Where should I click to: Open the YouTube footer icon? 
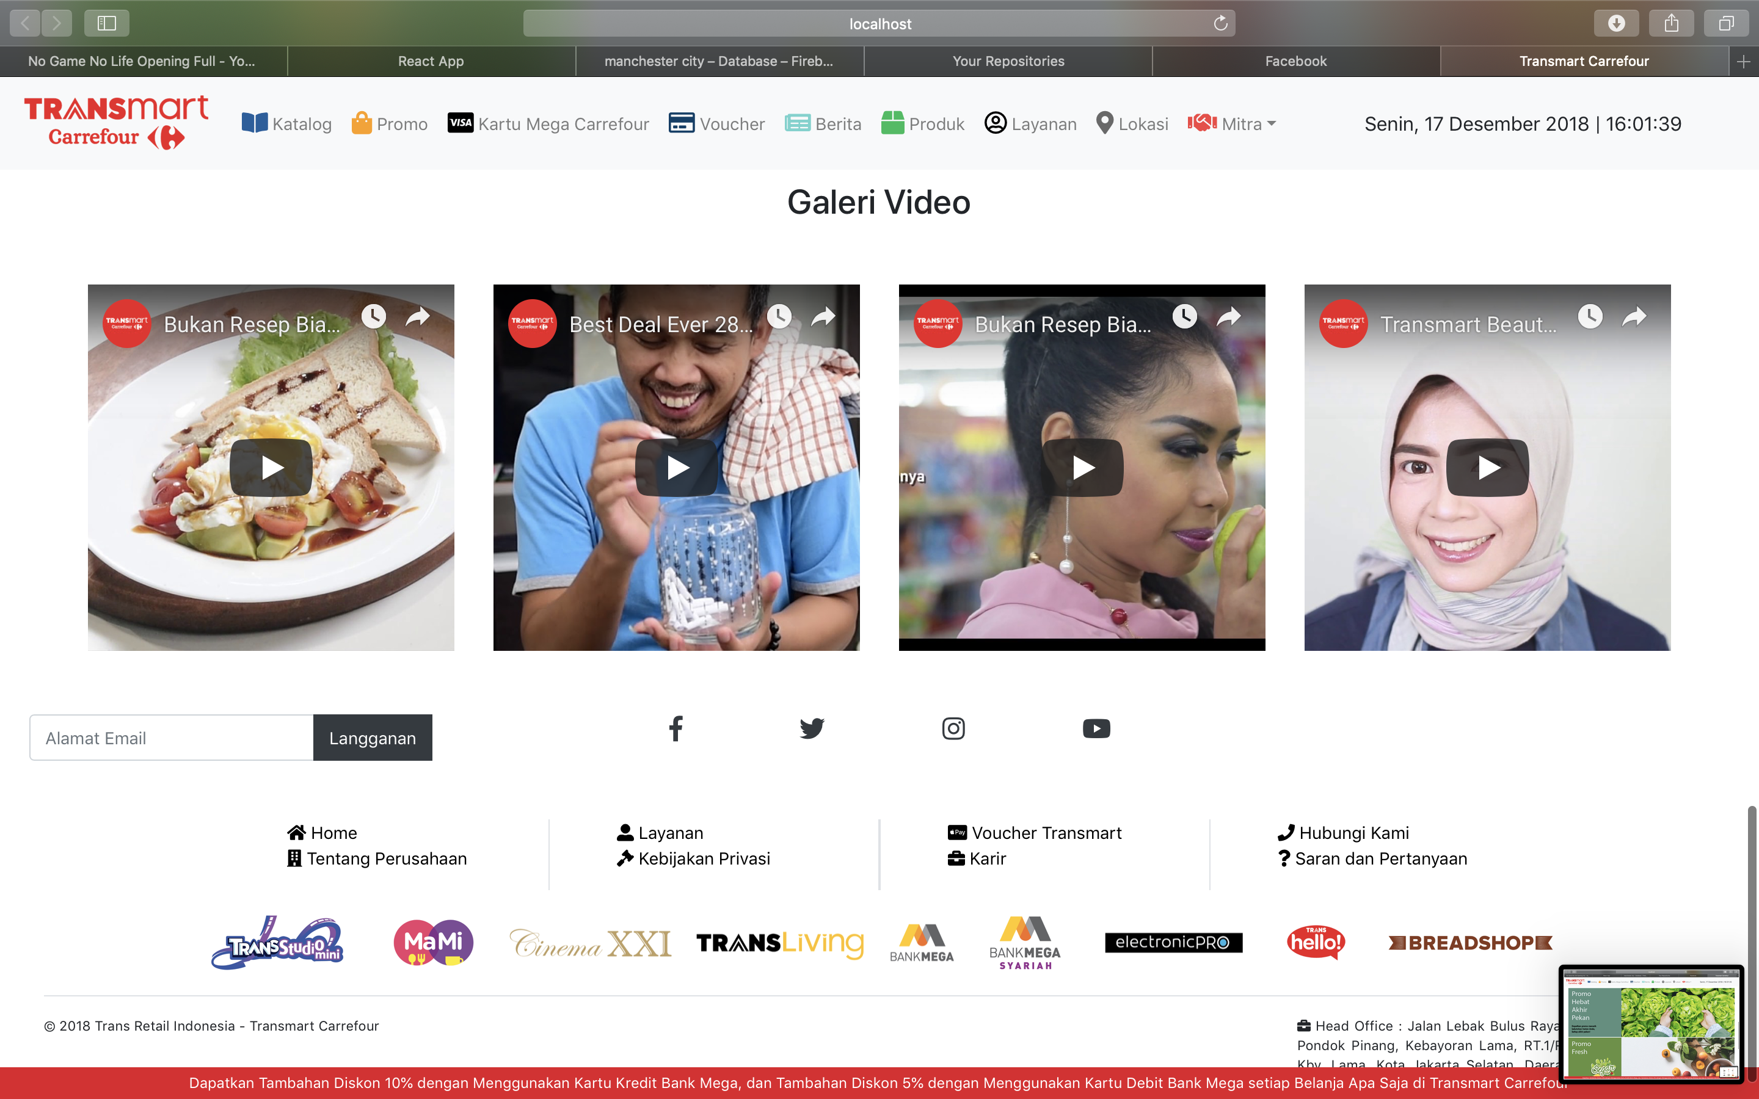click(1096, 728)
